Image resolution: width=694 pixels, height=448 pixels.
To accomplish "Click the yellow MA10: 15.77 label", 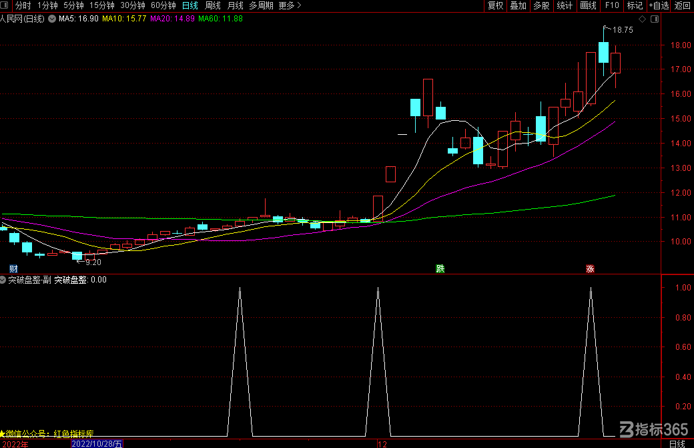I will click(x=124, y=19).
